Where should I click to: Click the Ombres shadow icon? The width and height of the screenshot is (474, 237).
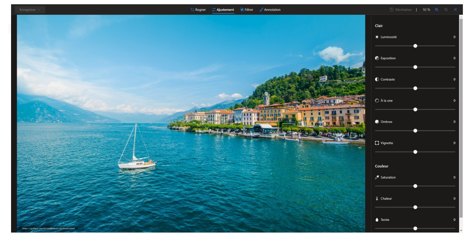[x=377, y=122]
